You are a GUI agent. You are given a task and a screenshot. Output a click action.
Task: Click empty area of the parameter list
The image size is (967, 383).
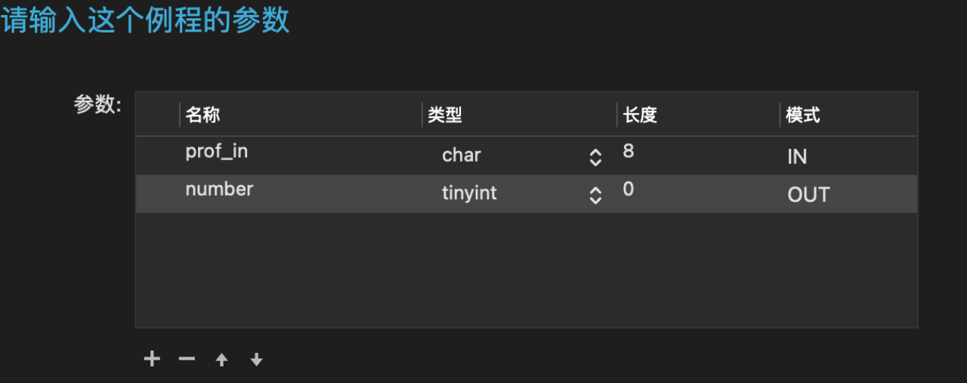tap(527, 270)
